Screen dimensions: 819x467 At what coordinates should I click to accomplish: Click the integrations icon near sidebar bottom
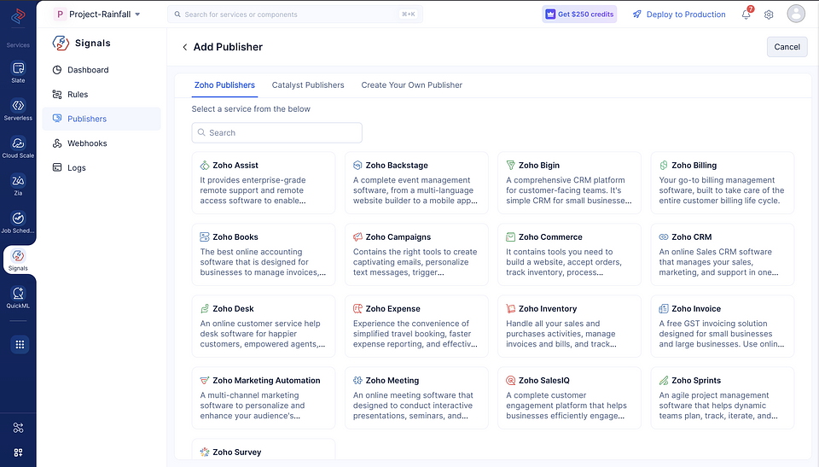click(x=18, y=428)
